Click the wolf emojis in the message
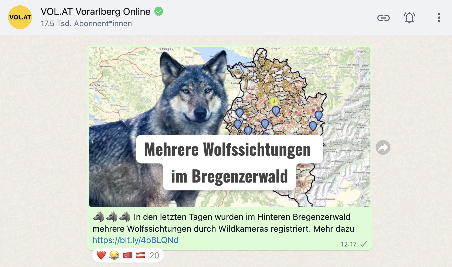Image resolution: width=452 pixels, height=267 pixels. tap(112, 217)
